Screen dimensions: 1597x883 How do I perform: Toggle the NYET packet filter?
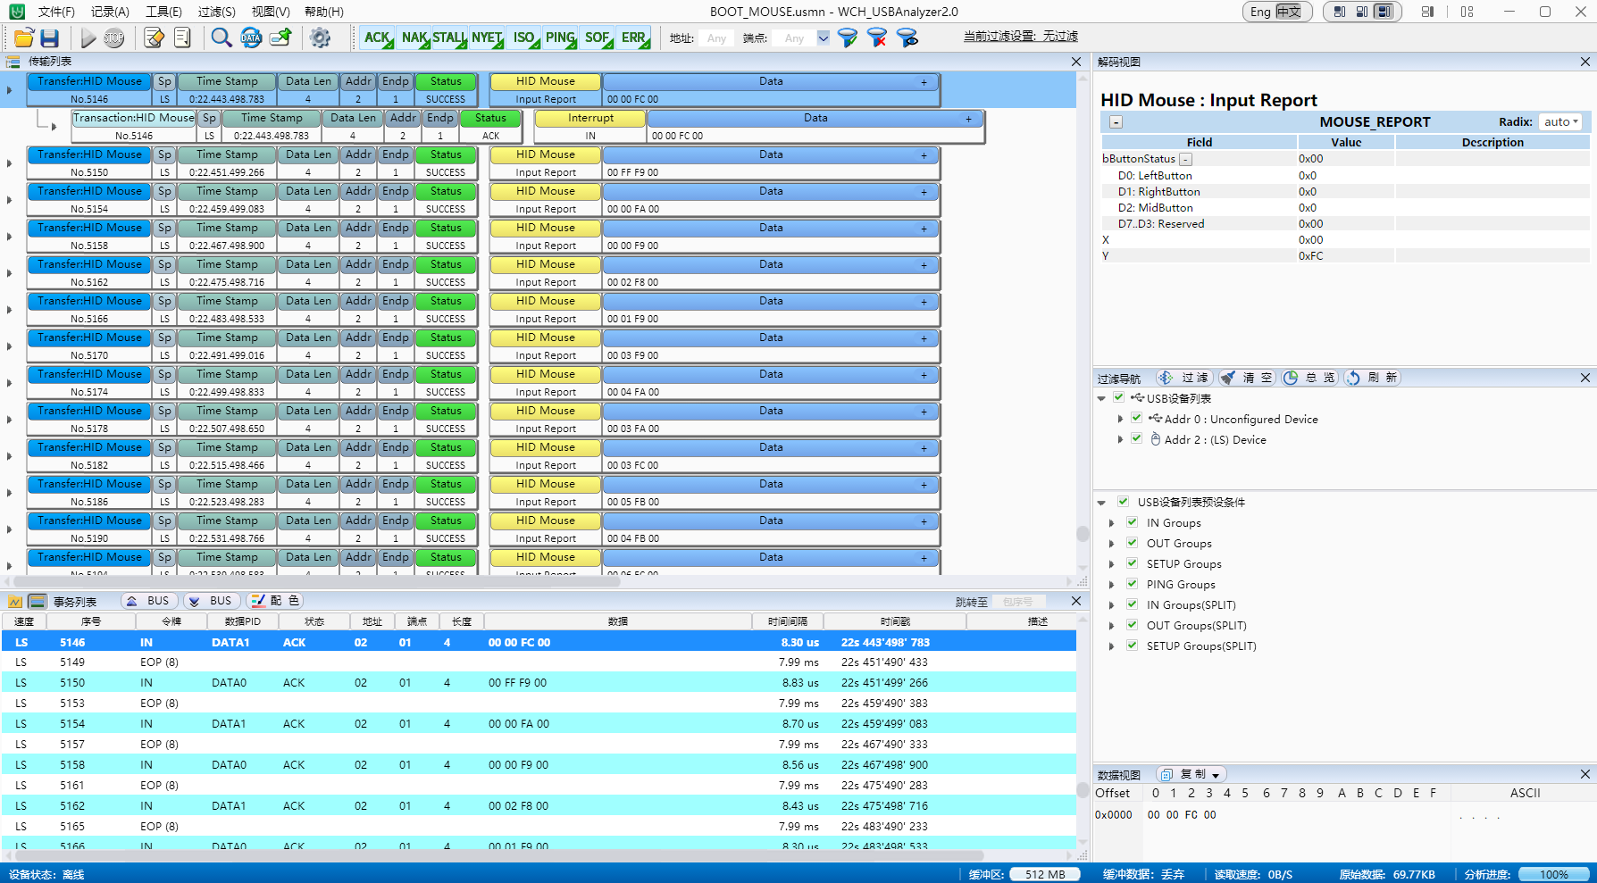487,37
